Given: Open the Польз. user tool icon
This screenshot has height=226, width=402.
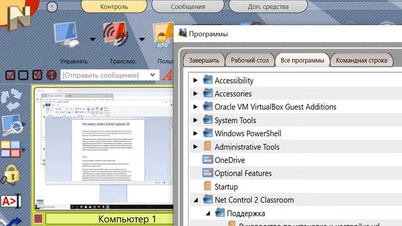Looking at the screenshot, I should tap(163, 35).
